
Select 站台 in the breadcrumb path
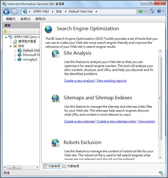(x=59, y=12)
